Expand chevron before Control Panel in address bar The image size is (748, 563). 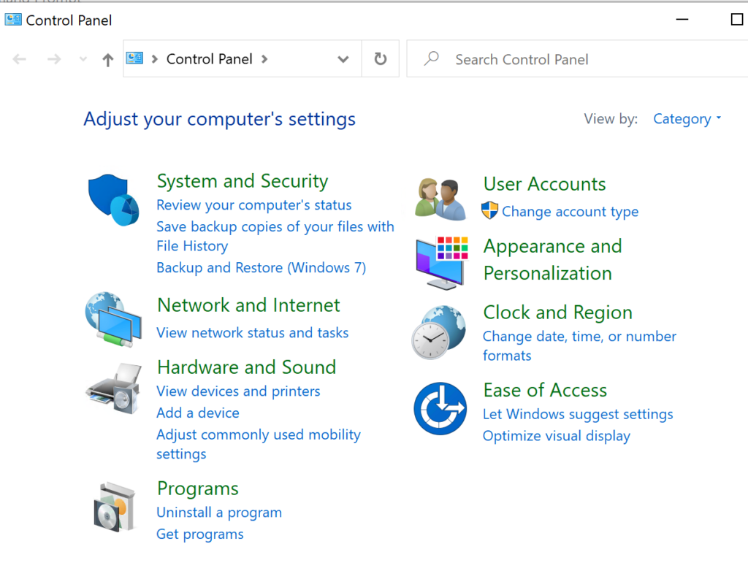click(x=155, y=59)
